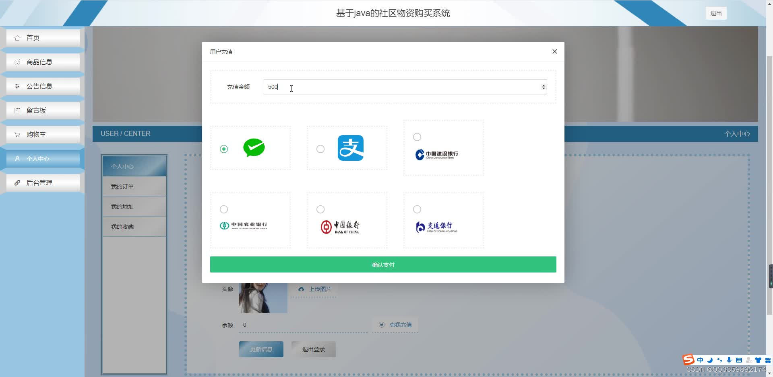Open 公告信息 in the sidebar menu

43,86
